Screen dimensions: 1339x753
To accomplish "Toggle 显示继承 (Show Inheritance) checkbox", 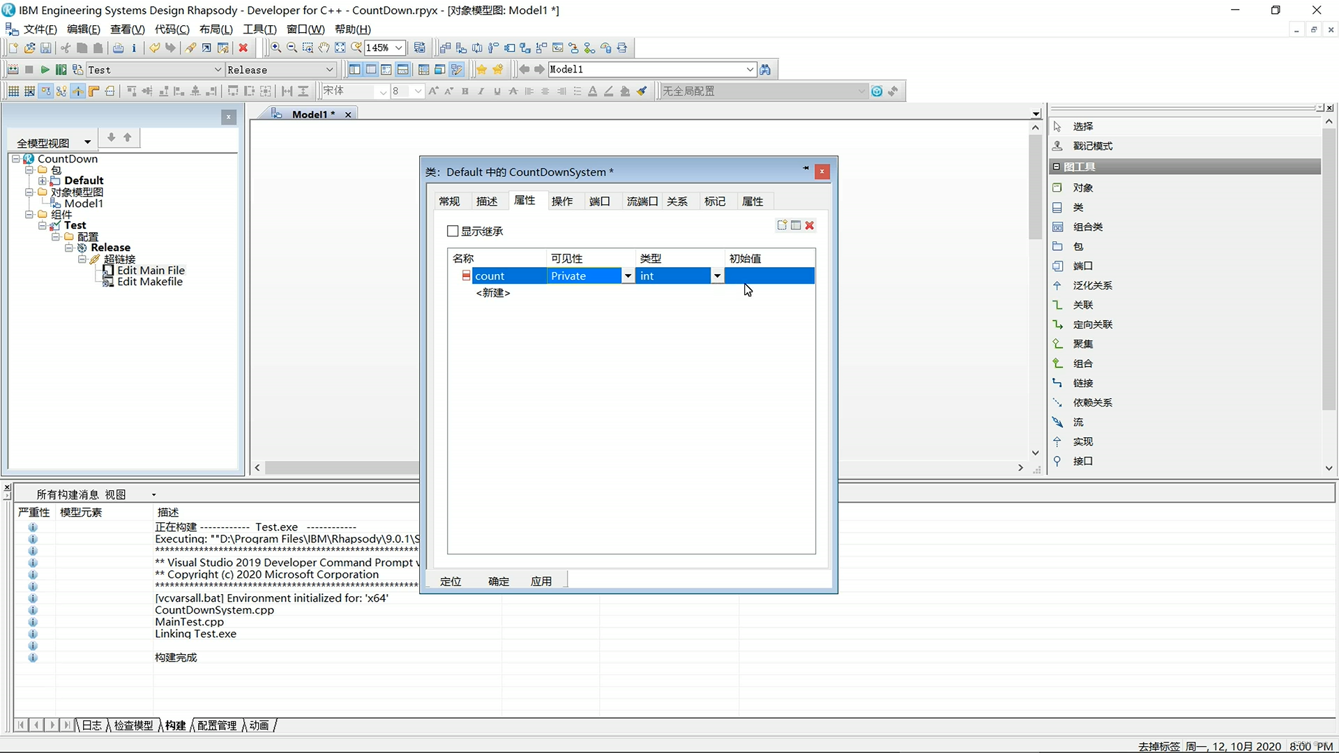I will click(x=453, y=231).
